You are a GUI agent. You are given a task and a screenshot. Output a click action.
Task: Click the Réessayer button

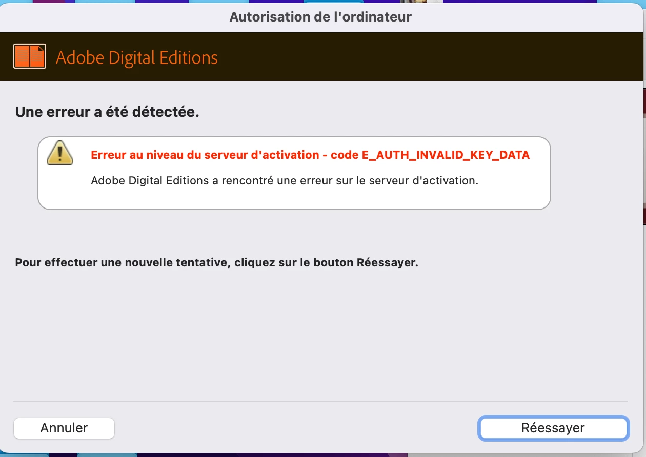click(x=553, y=428)
